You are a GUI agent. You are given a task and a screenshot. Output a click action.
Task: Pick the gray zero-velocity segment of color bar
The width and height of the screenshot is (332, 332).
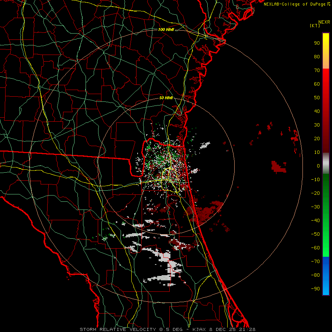coord(326,163)
